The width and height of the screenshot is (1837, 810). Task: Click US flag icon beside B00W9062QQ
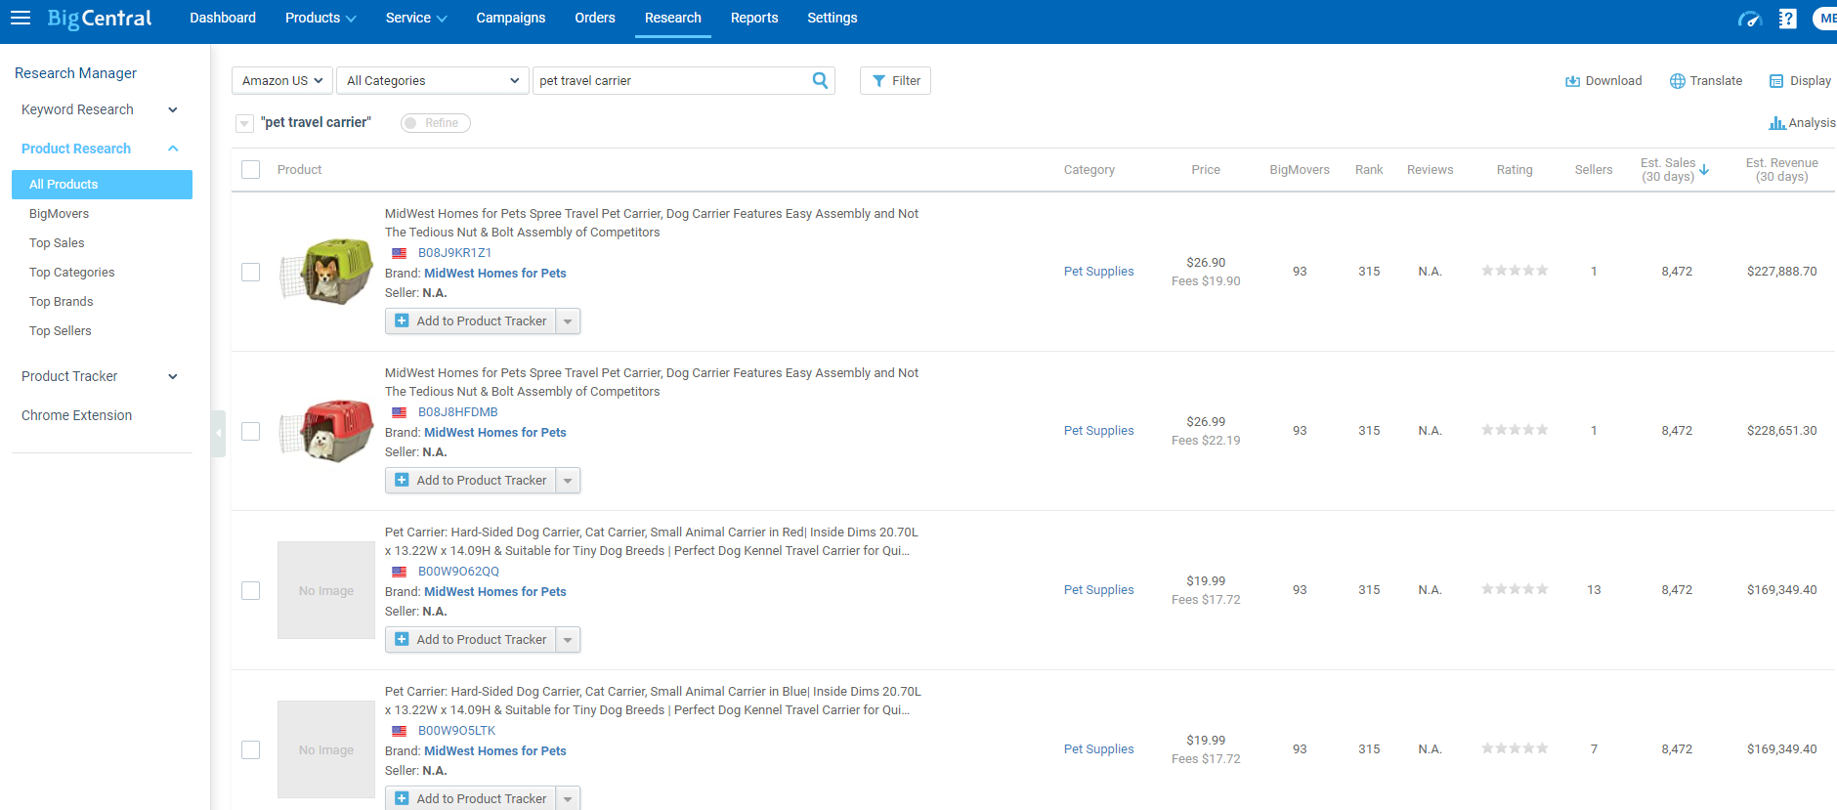[400, 572]
